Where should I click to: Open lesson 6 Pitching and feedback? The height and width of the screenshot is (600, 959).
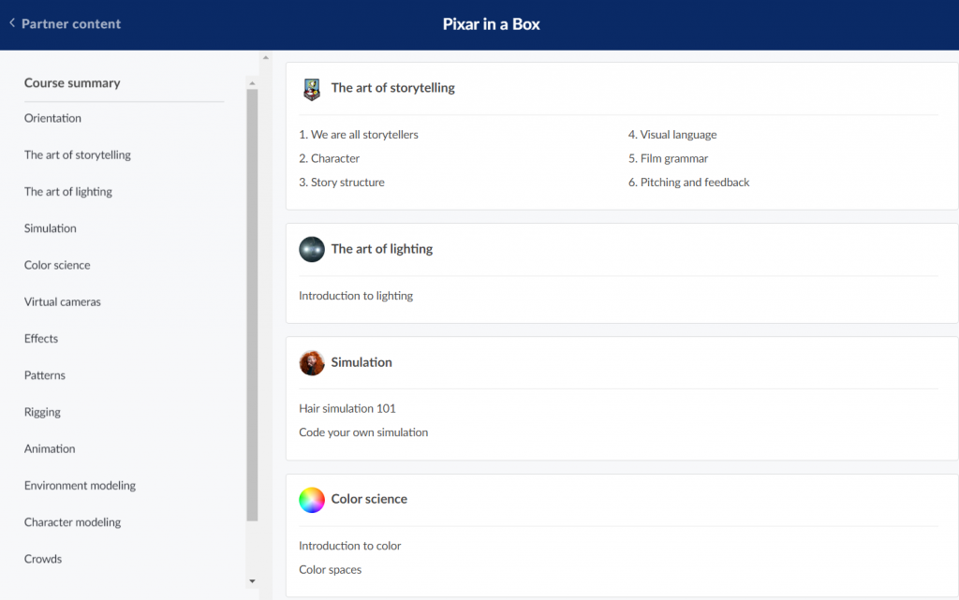coord(688,183)
